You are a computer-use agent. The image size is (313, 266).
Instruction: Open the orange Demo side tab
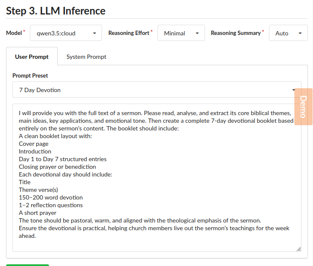tap(303, 107)
